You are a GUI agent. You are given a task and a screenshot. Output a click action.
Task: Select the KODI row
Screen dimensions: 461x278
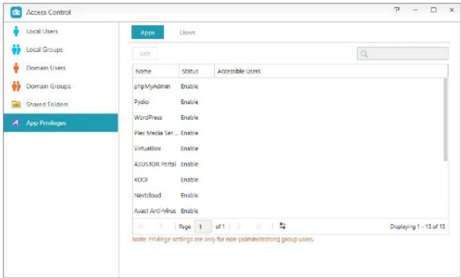tap(288, 180)
